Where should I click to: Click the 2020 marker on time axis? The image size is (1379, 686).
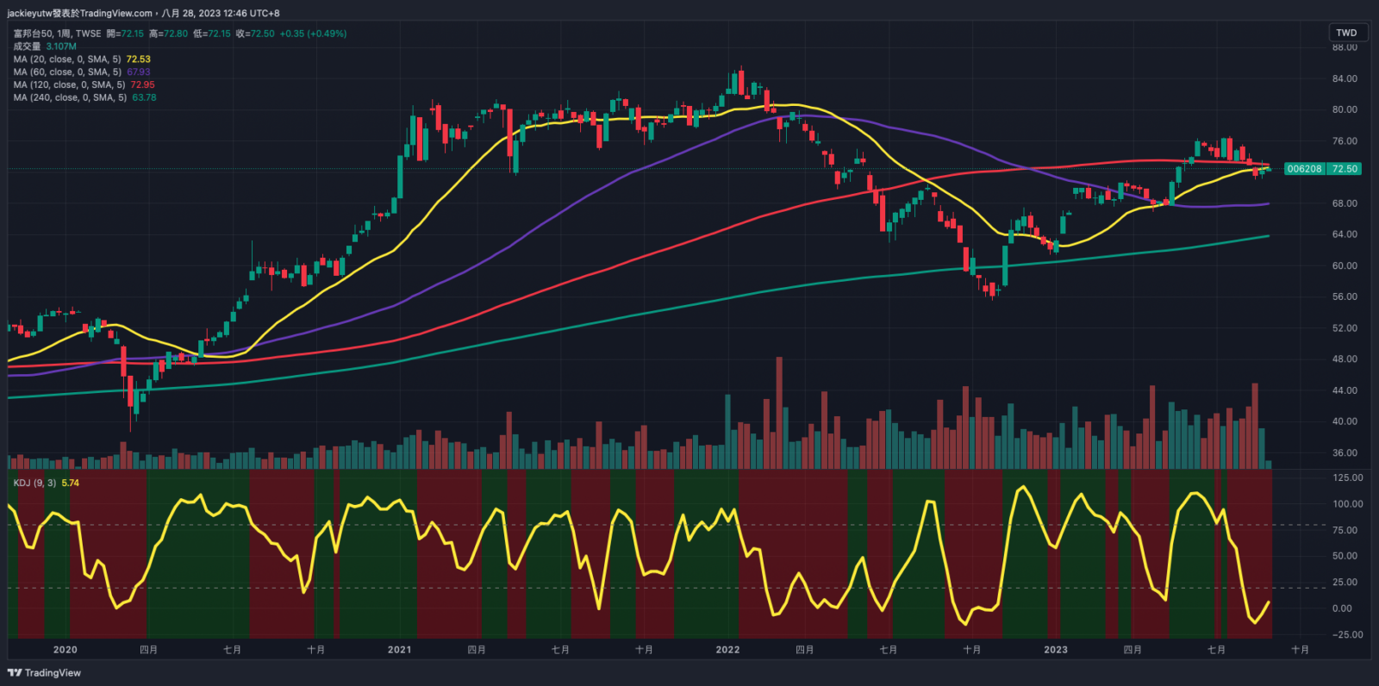[x=65, y=650]
